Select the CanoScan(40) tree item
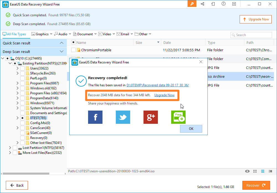 coord(40,128)
